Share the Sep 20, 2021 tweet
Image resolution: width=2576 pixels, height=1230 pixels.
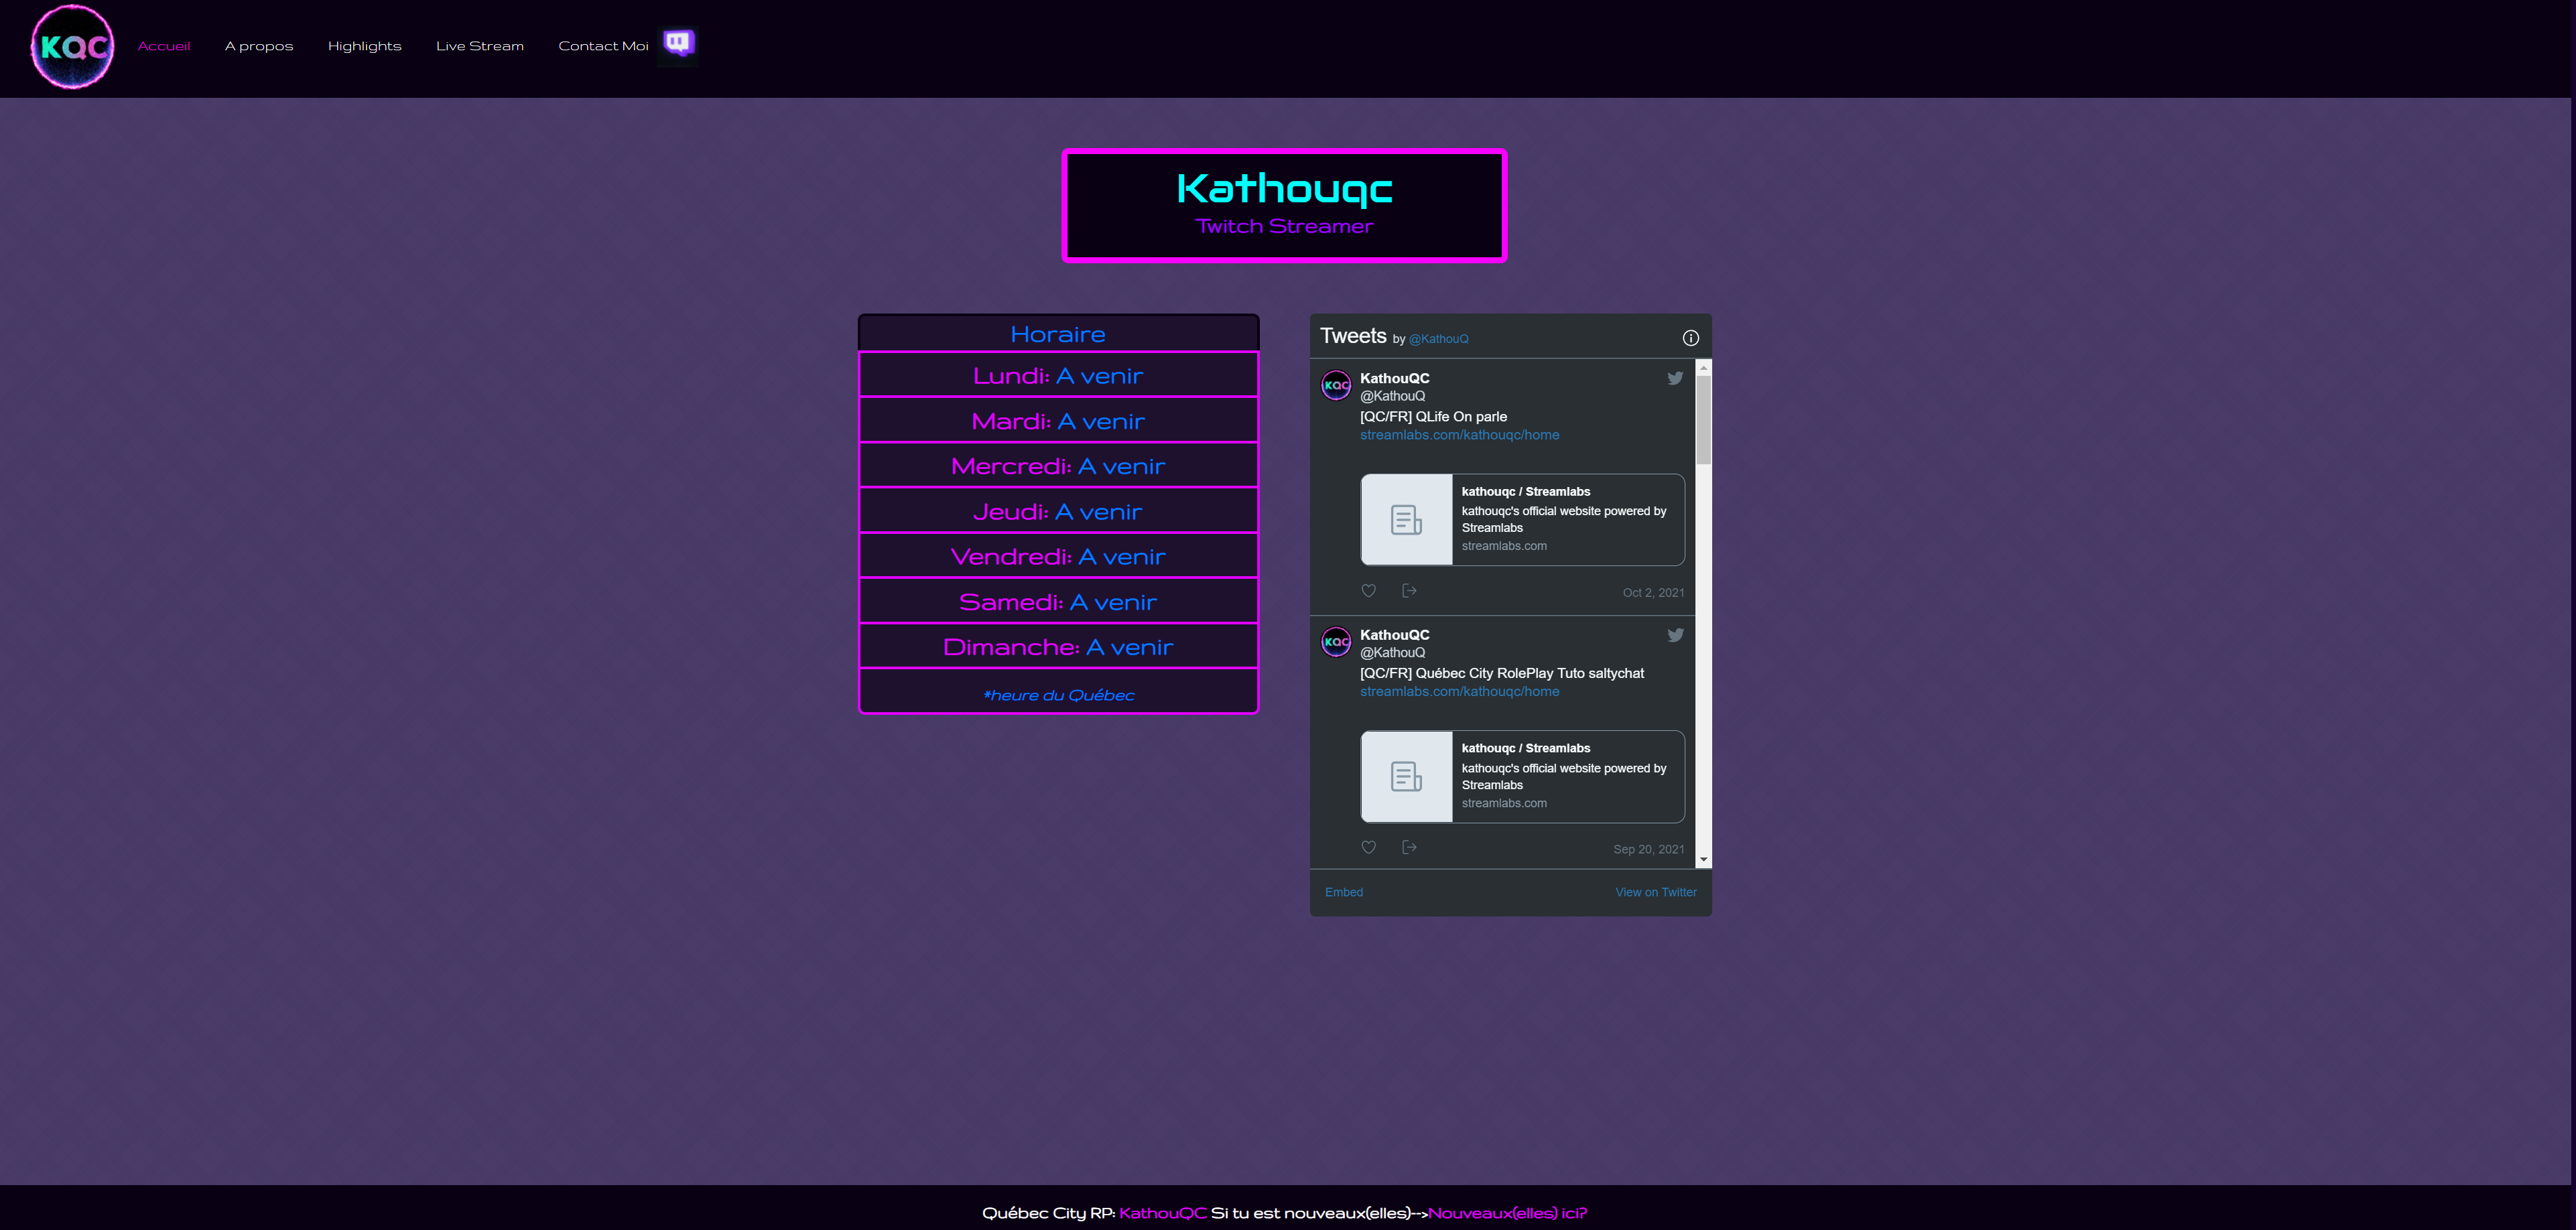(x=1409, y=848)
